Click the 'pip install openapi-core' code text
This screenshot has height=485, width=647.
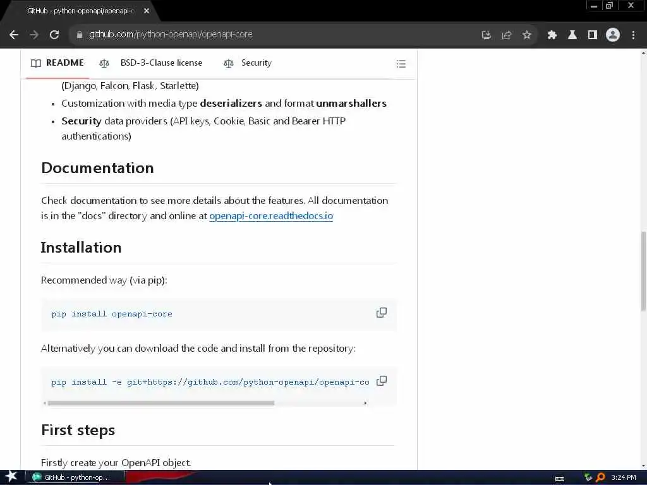(x=112, y=314)
